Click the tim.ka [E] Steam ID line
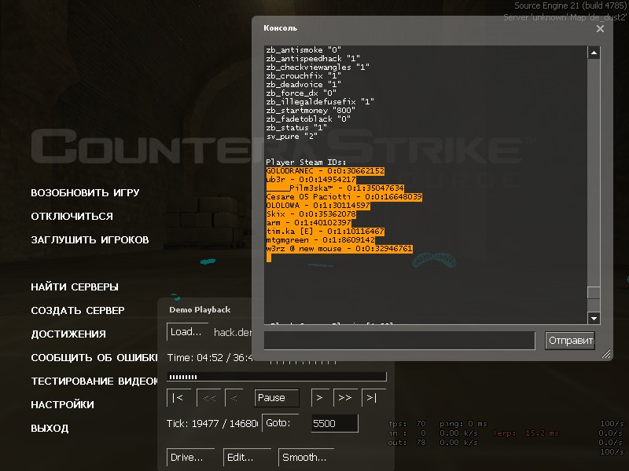This screenshot has width=629, height=471. pos(325,232)
